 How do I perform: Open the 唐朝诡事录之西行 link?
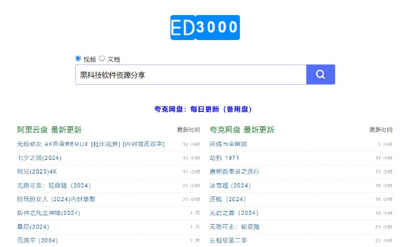[234, 171]
